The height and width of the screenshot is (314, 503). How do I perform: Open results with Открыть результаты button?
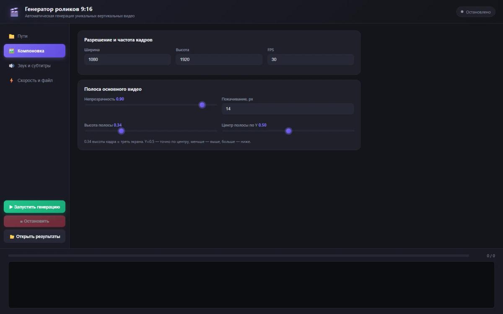coord(34,236)
